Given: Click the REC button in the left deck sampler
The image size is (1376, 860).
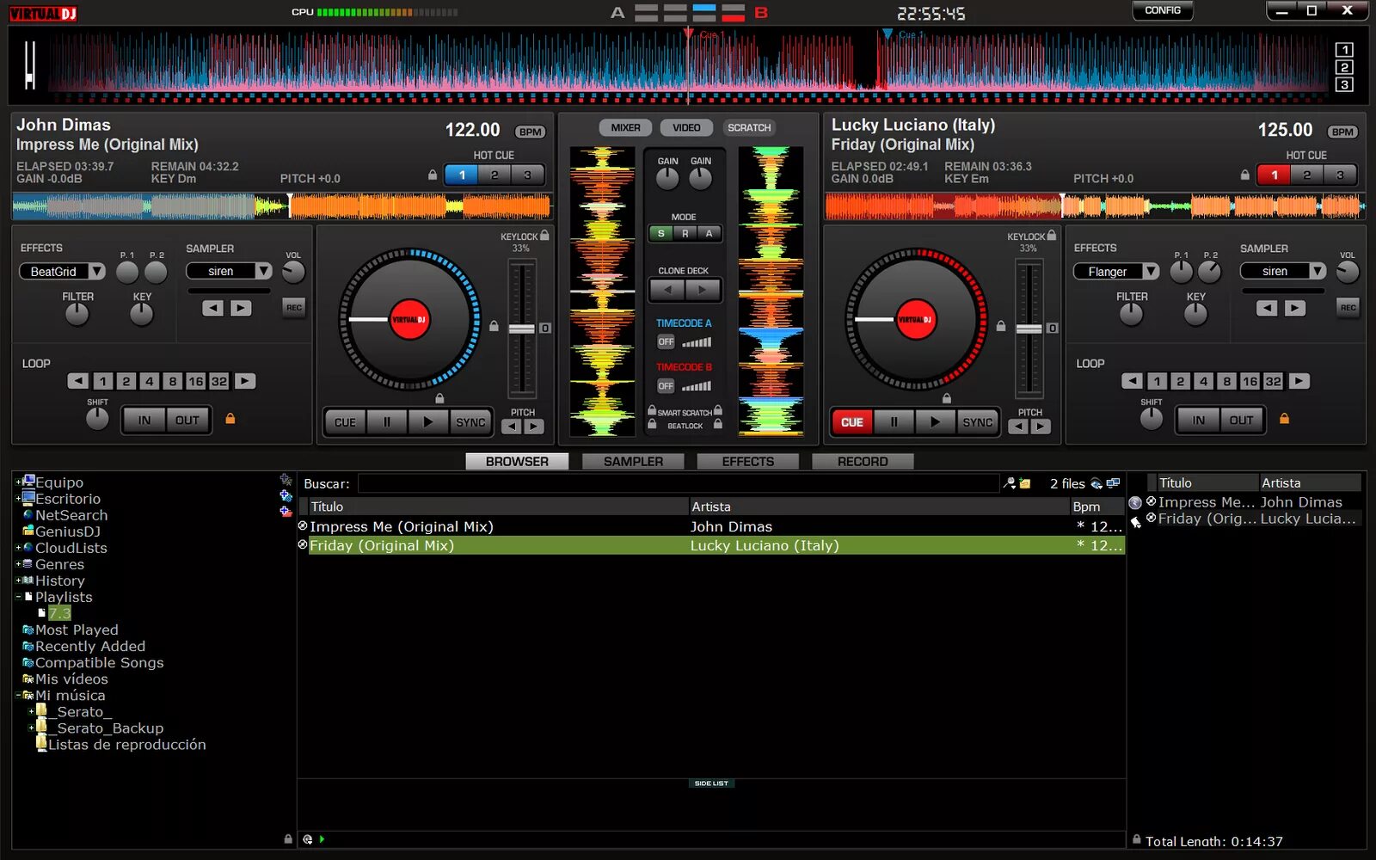Looking at the screenshot, I should pyautogui.click(x=294, y=308).
